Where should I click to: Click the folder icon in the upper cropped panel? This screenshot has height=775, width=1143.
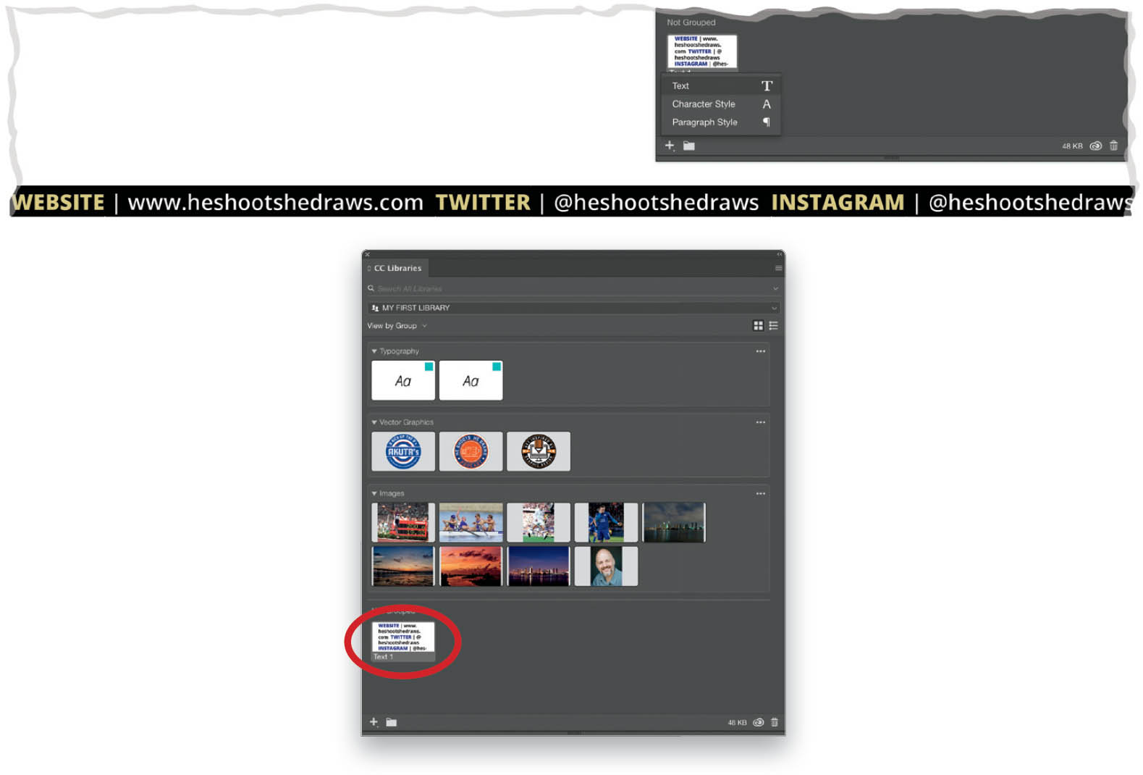688,146
